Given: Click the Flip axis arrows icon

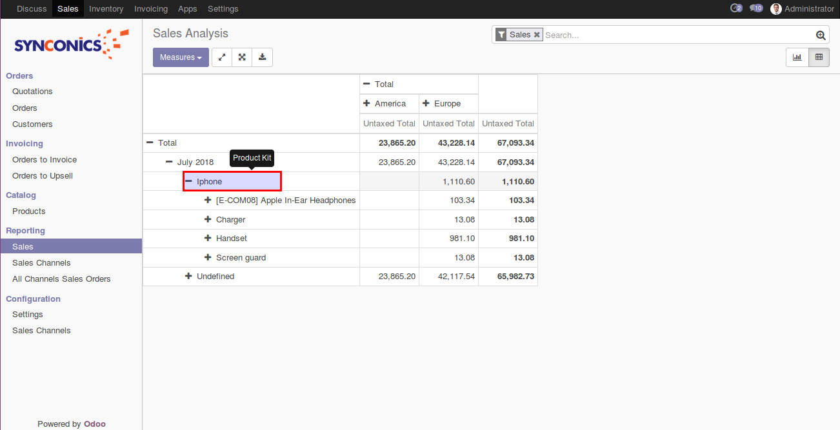Looking at the screenshot, I should point(222,57).
